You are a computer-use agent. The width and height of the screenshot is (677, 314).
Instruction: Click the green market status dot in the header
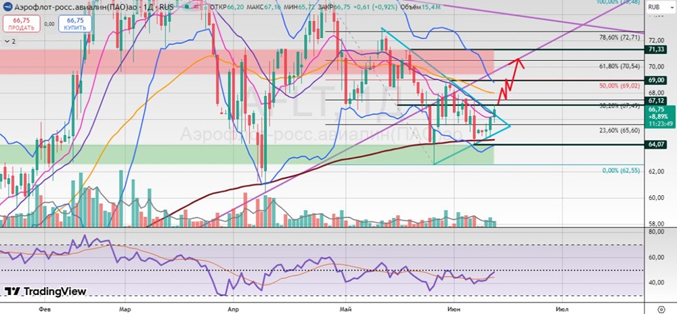[x=185, y=7]
